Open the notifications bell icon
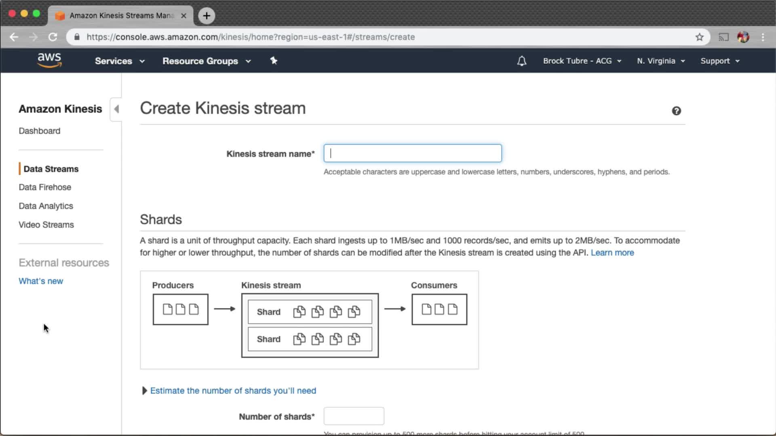 [521, 61]
